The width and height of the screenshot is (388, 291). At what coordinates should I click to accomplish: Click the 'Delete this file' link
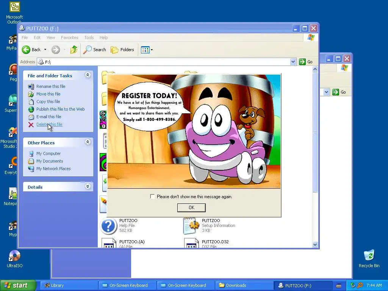[x=49, y=124]
